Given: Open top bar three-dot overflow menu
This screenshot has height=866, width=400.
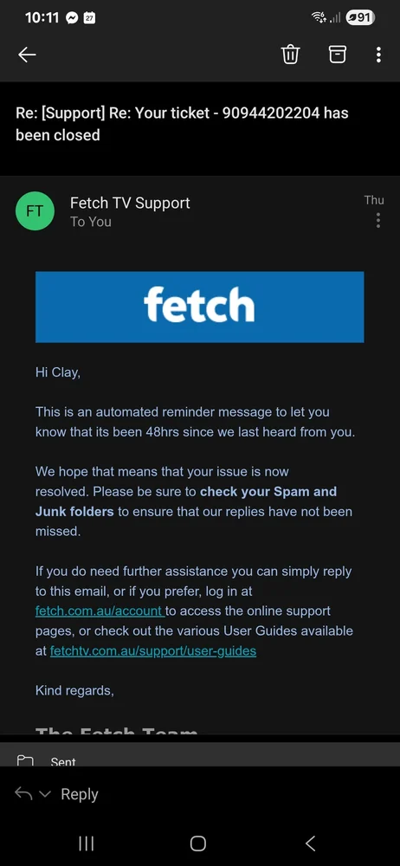Looking at the screenshot, I should (x=378, y=54).
